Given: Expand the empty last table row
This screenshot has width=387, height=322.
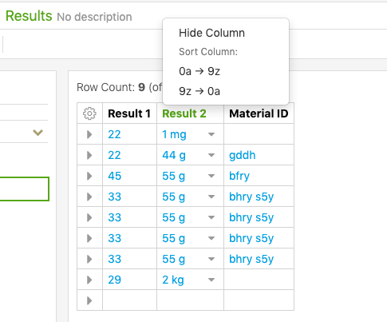Looking at the screenshot, I should pyautogui.click(x=89, y=300).
